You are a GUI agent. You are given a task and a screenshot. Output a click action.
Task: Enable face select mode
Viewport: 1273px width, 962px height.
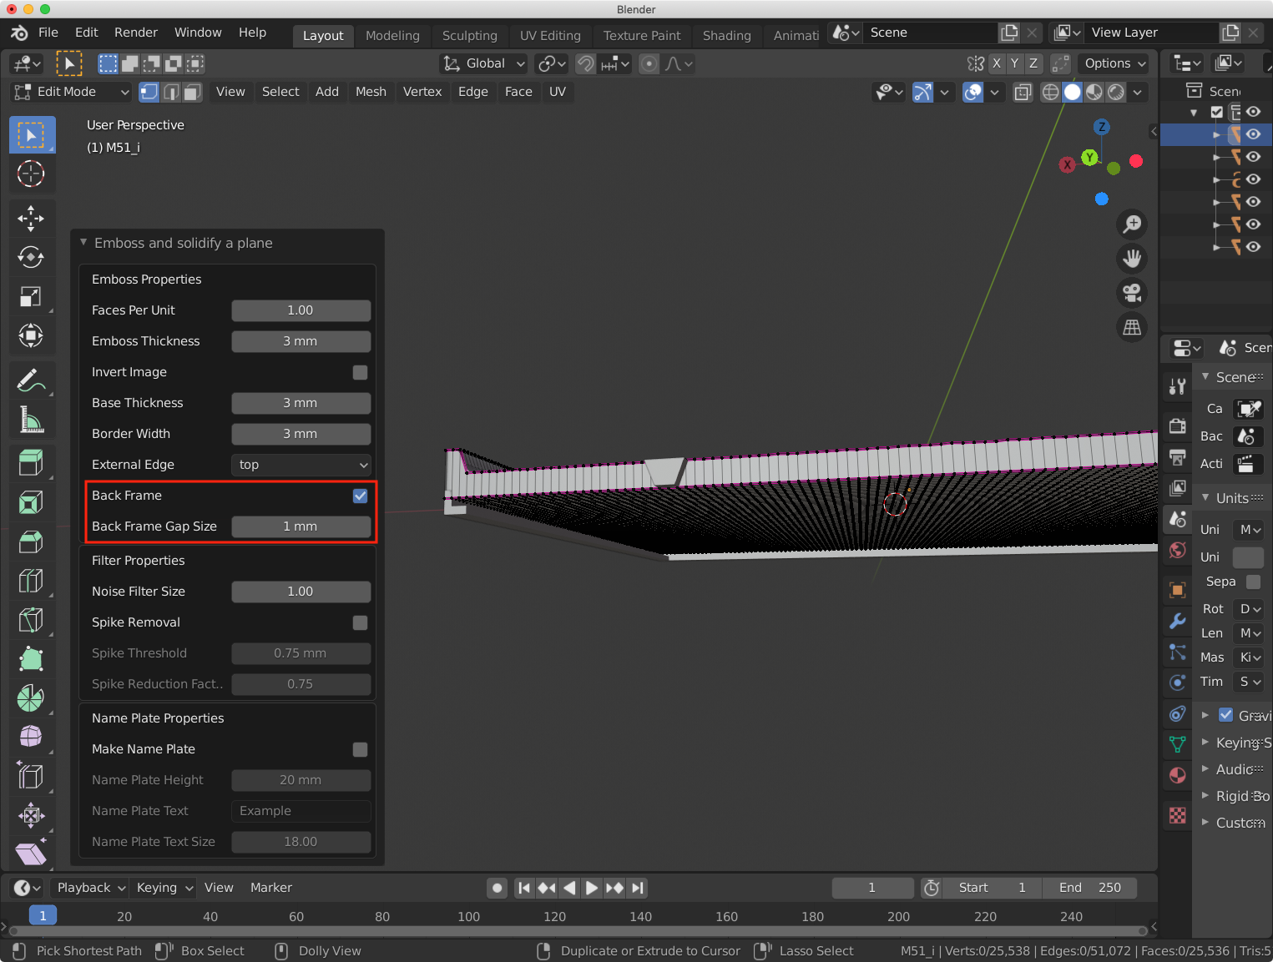tap(193, 92)
